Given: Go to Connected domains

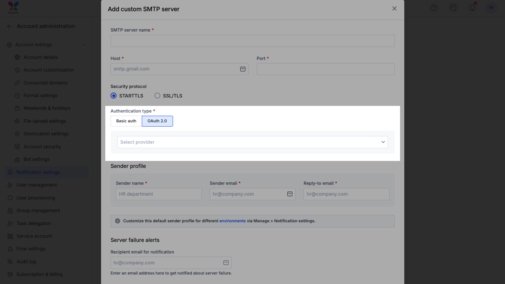Looking at the screenshot, I should pos(46,83).
